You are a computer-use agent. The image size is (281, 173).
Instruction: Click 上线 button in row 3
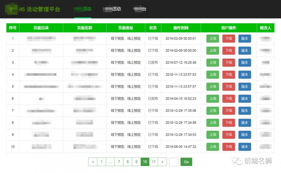[x=212, y=63]
